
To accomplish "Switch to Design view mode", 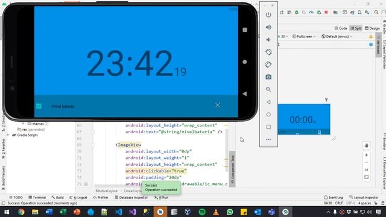I will click(372, 28).
